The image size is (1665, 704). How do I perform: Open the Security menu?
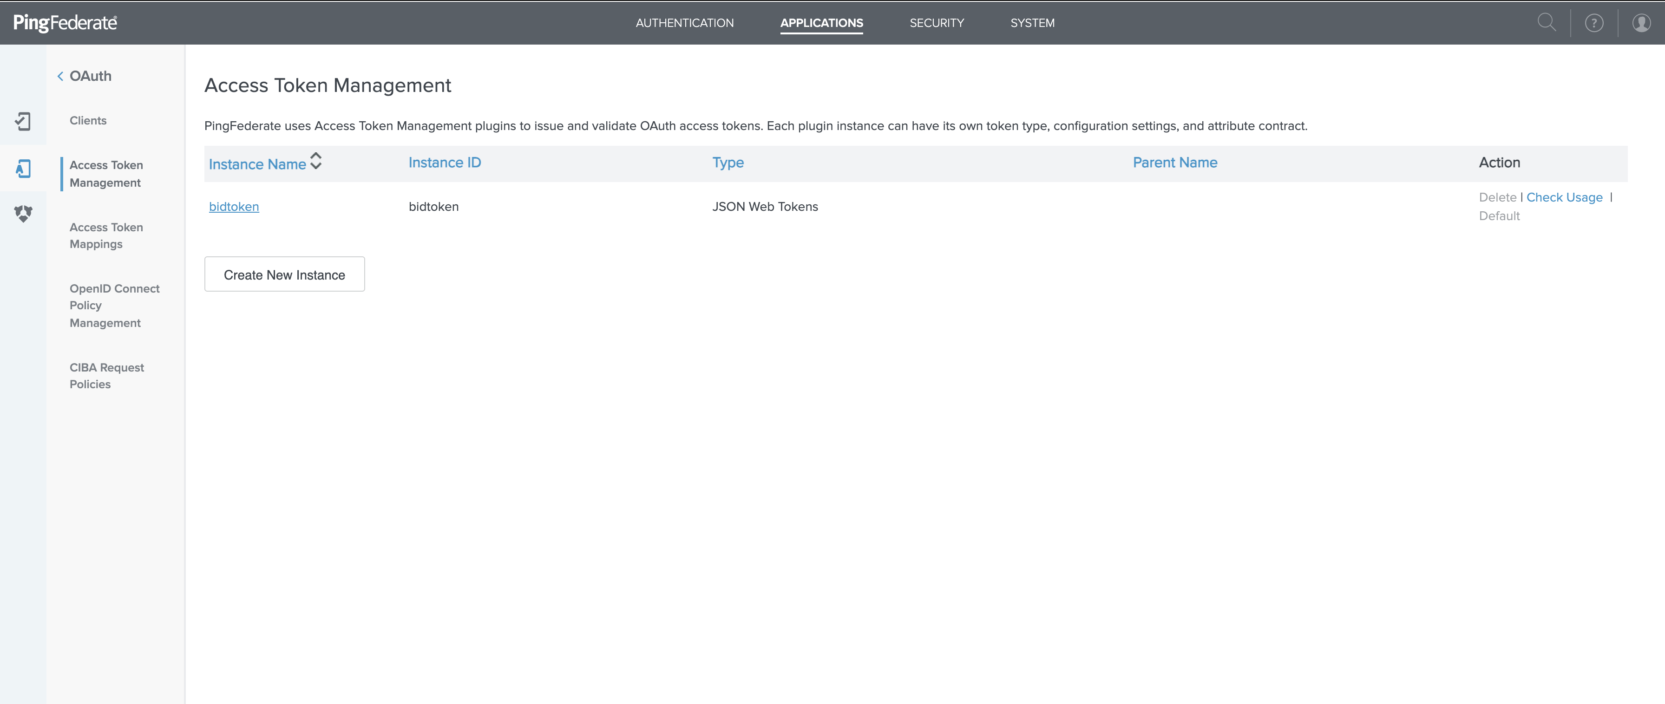(936, 23)
